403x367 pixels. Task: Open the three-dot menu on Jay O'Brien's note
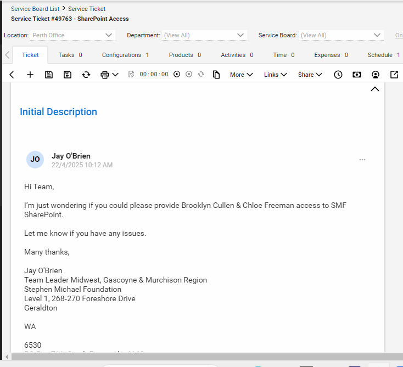tap(362, 160)
